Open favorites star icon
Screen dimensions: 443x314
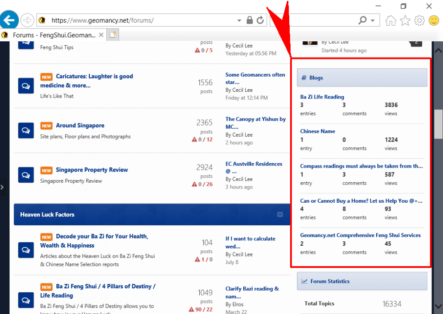tap(405, 20)
